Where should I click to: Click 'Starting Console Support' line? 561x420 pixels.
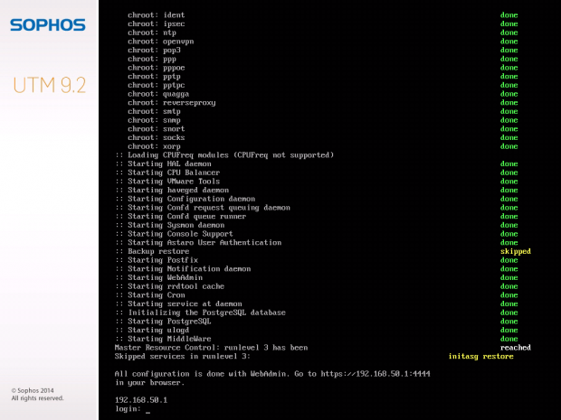pyautogui.click(x=174, y=234)
